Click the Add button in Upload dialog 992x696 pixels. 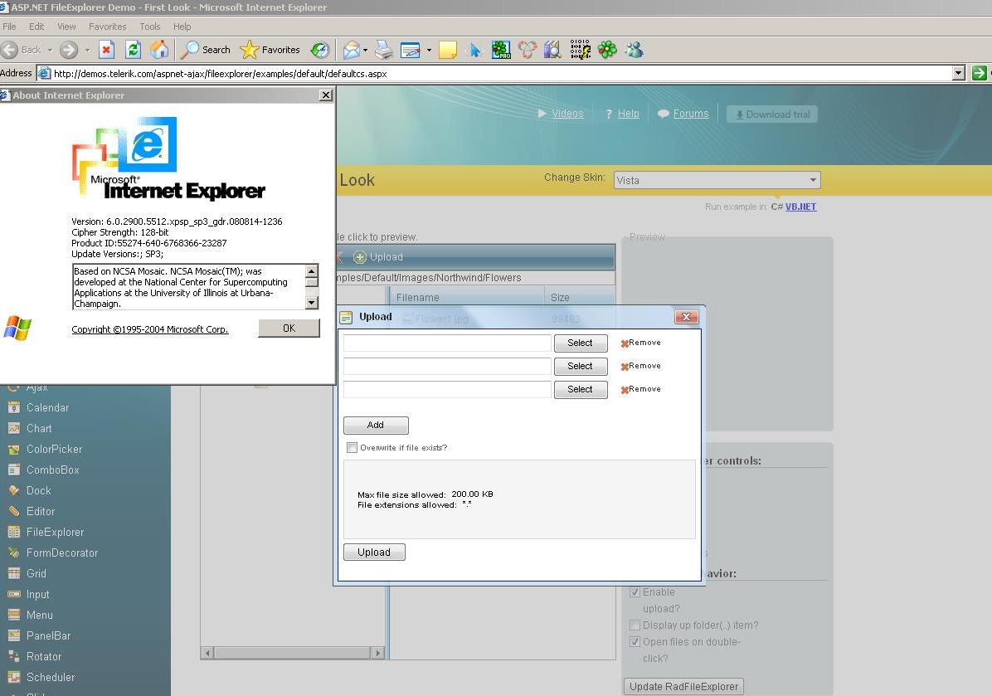[376, 426]
